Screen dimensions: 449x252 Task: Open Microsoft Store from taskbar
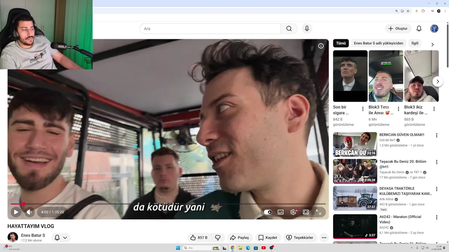(x=256, y=248)
